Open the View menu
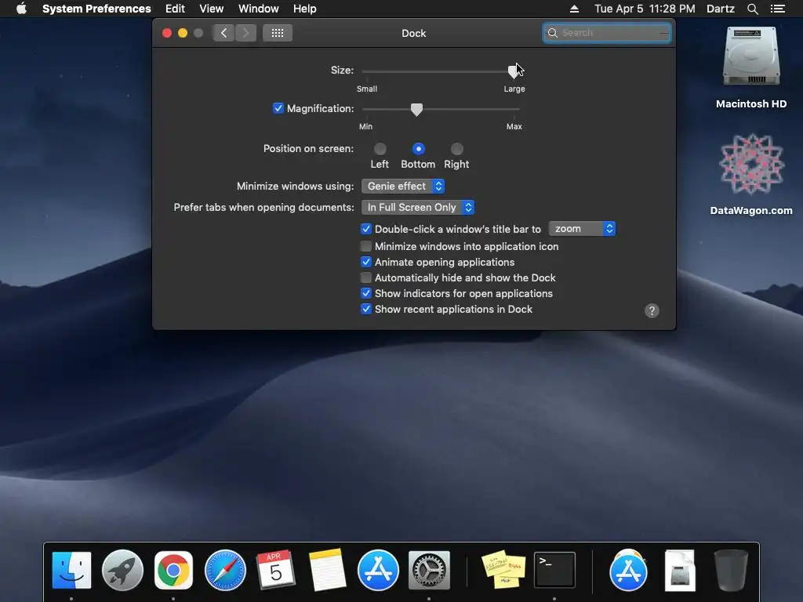803x602 pixels. click(212, 9)
